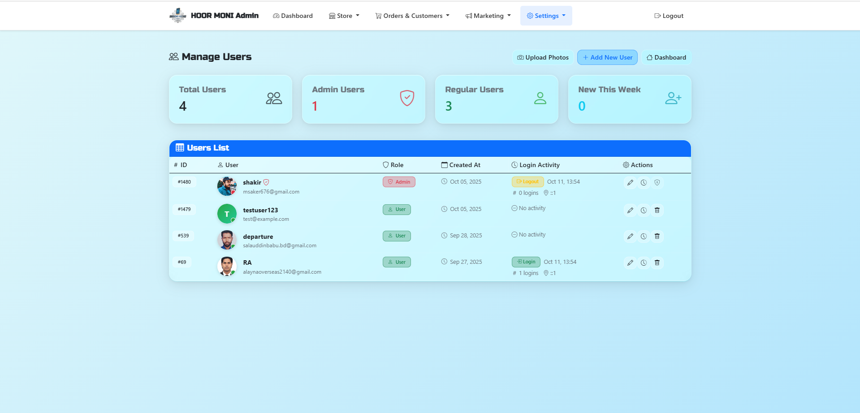
Task: Click the Regular Users person icon
Action: pos(540,98)
